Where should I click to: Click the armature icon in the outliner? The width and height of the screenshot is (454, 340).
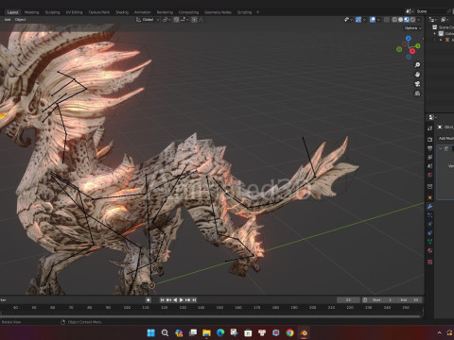(x=447, y=40)
